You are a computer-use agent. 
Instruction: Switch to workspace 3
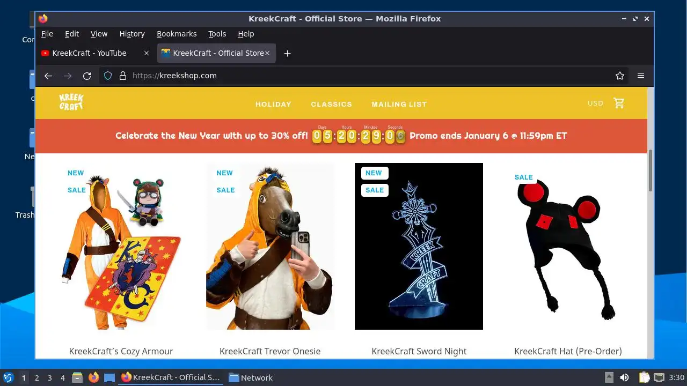50,377
